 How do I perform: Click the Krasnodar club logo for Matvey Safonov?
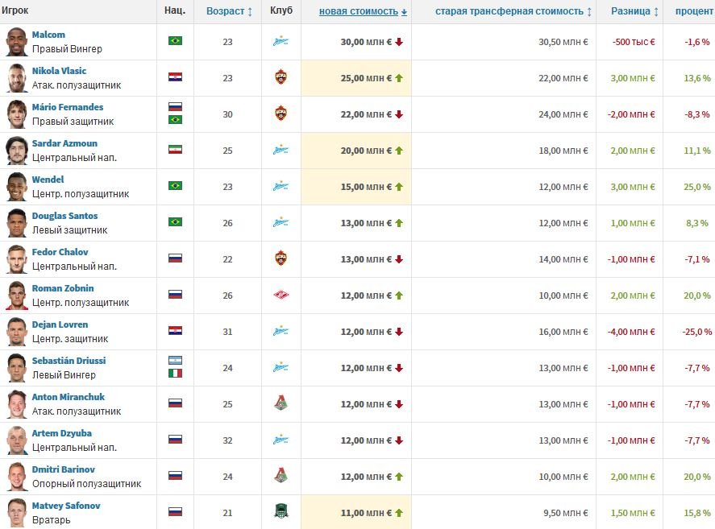(281, 511)
